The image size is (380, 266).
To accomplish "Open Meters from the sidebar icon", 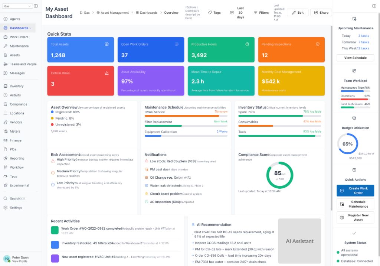I will [6, 131].
